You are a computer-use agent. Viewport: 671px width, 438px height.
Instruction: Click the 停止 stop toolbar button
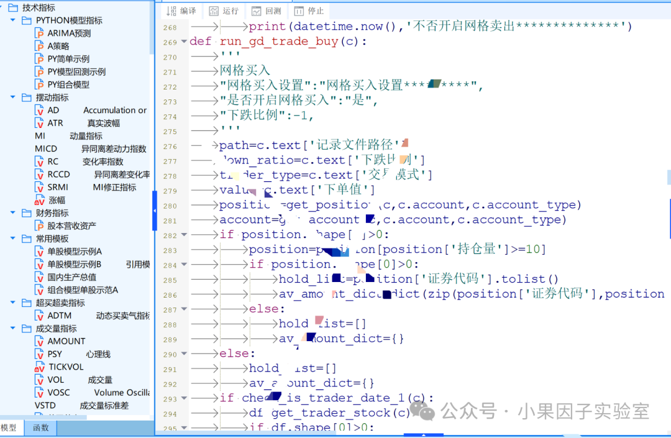(x=309, y=11)
